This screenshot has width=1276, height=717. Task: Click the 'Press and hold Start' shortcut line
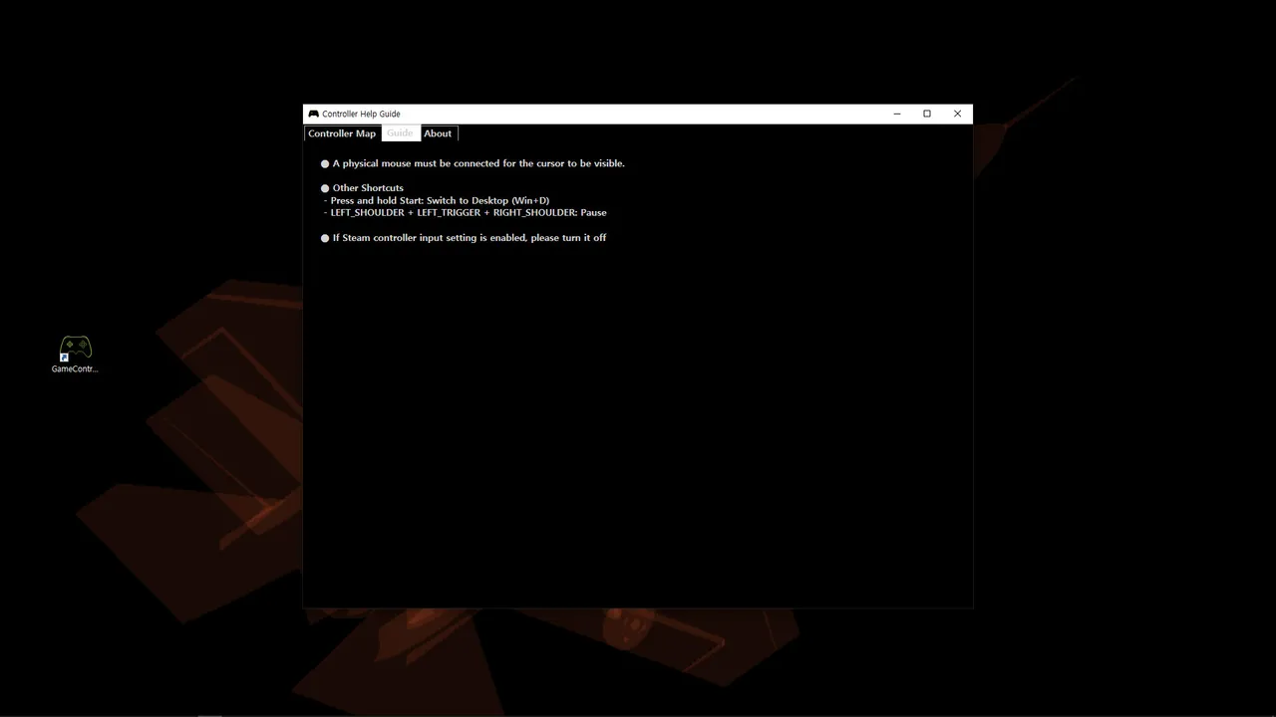[437, 200]
